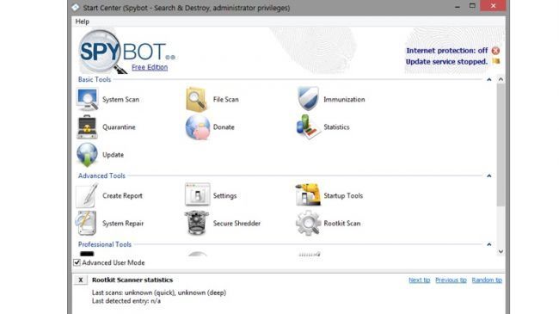Click the Update globe icon

[87, 155]
